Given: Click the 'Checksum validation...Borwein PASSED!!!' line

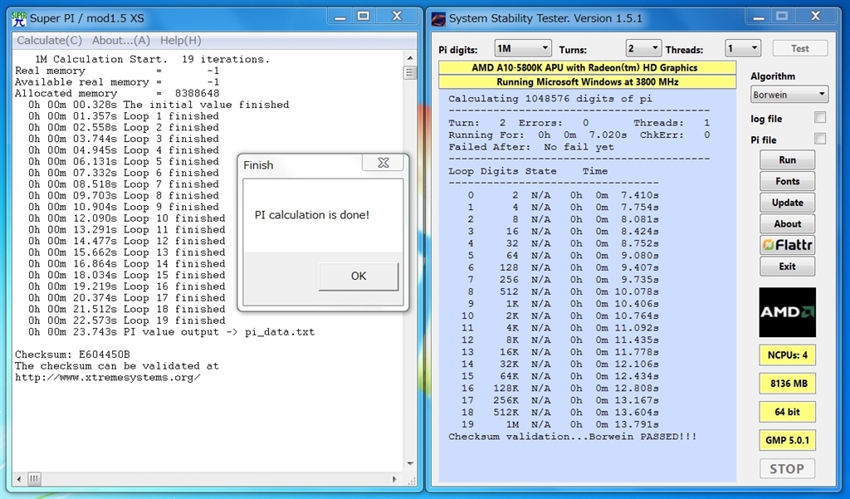Looking at the screenshot, I should click(573, 437).
